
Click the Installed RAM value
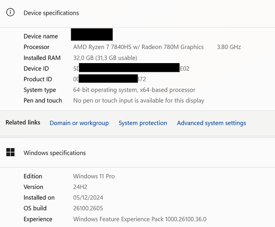105,58
